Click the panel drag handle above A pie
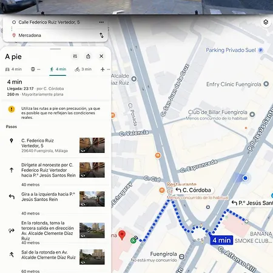The width and height of the screenshot is (273, 273). click(55, 49)
